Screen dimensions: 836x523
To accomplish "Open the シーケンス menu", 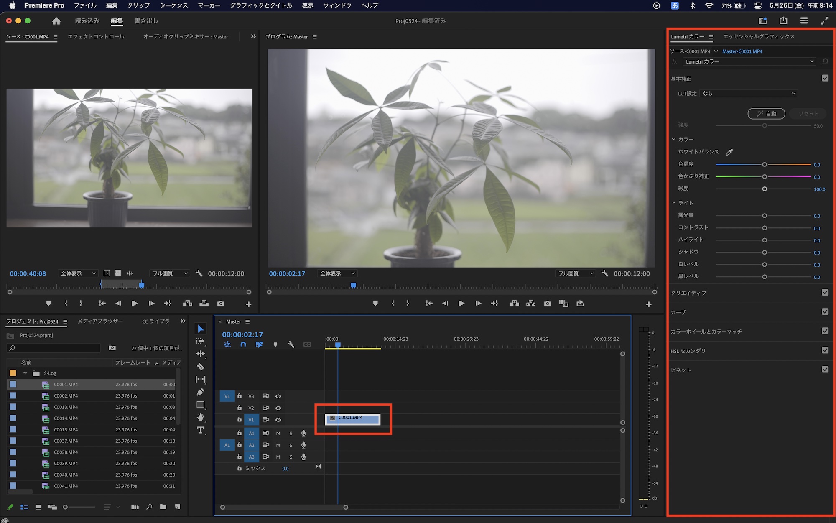I will pyautogui.click(x=174, y=5).
